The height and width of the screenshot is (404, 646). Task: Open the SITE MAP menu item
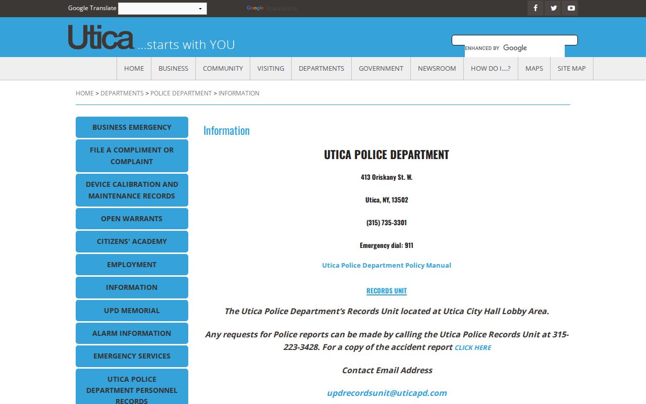click(x=572, y=69)
